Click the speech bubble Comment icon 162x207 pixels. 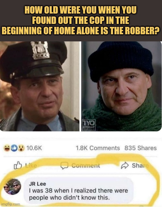[x=64, y=166]
